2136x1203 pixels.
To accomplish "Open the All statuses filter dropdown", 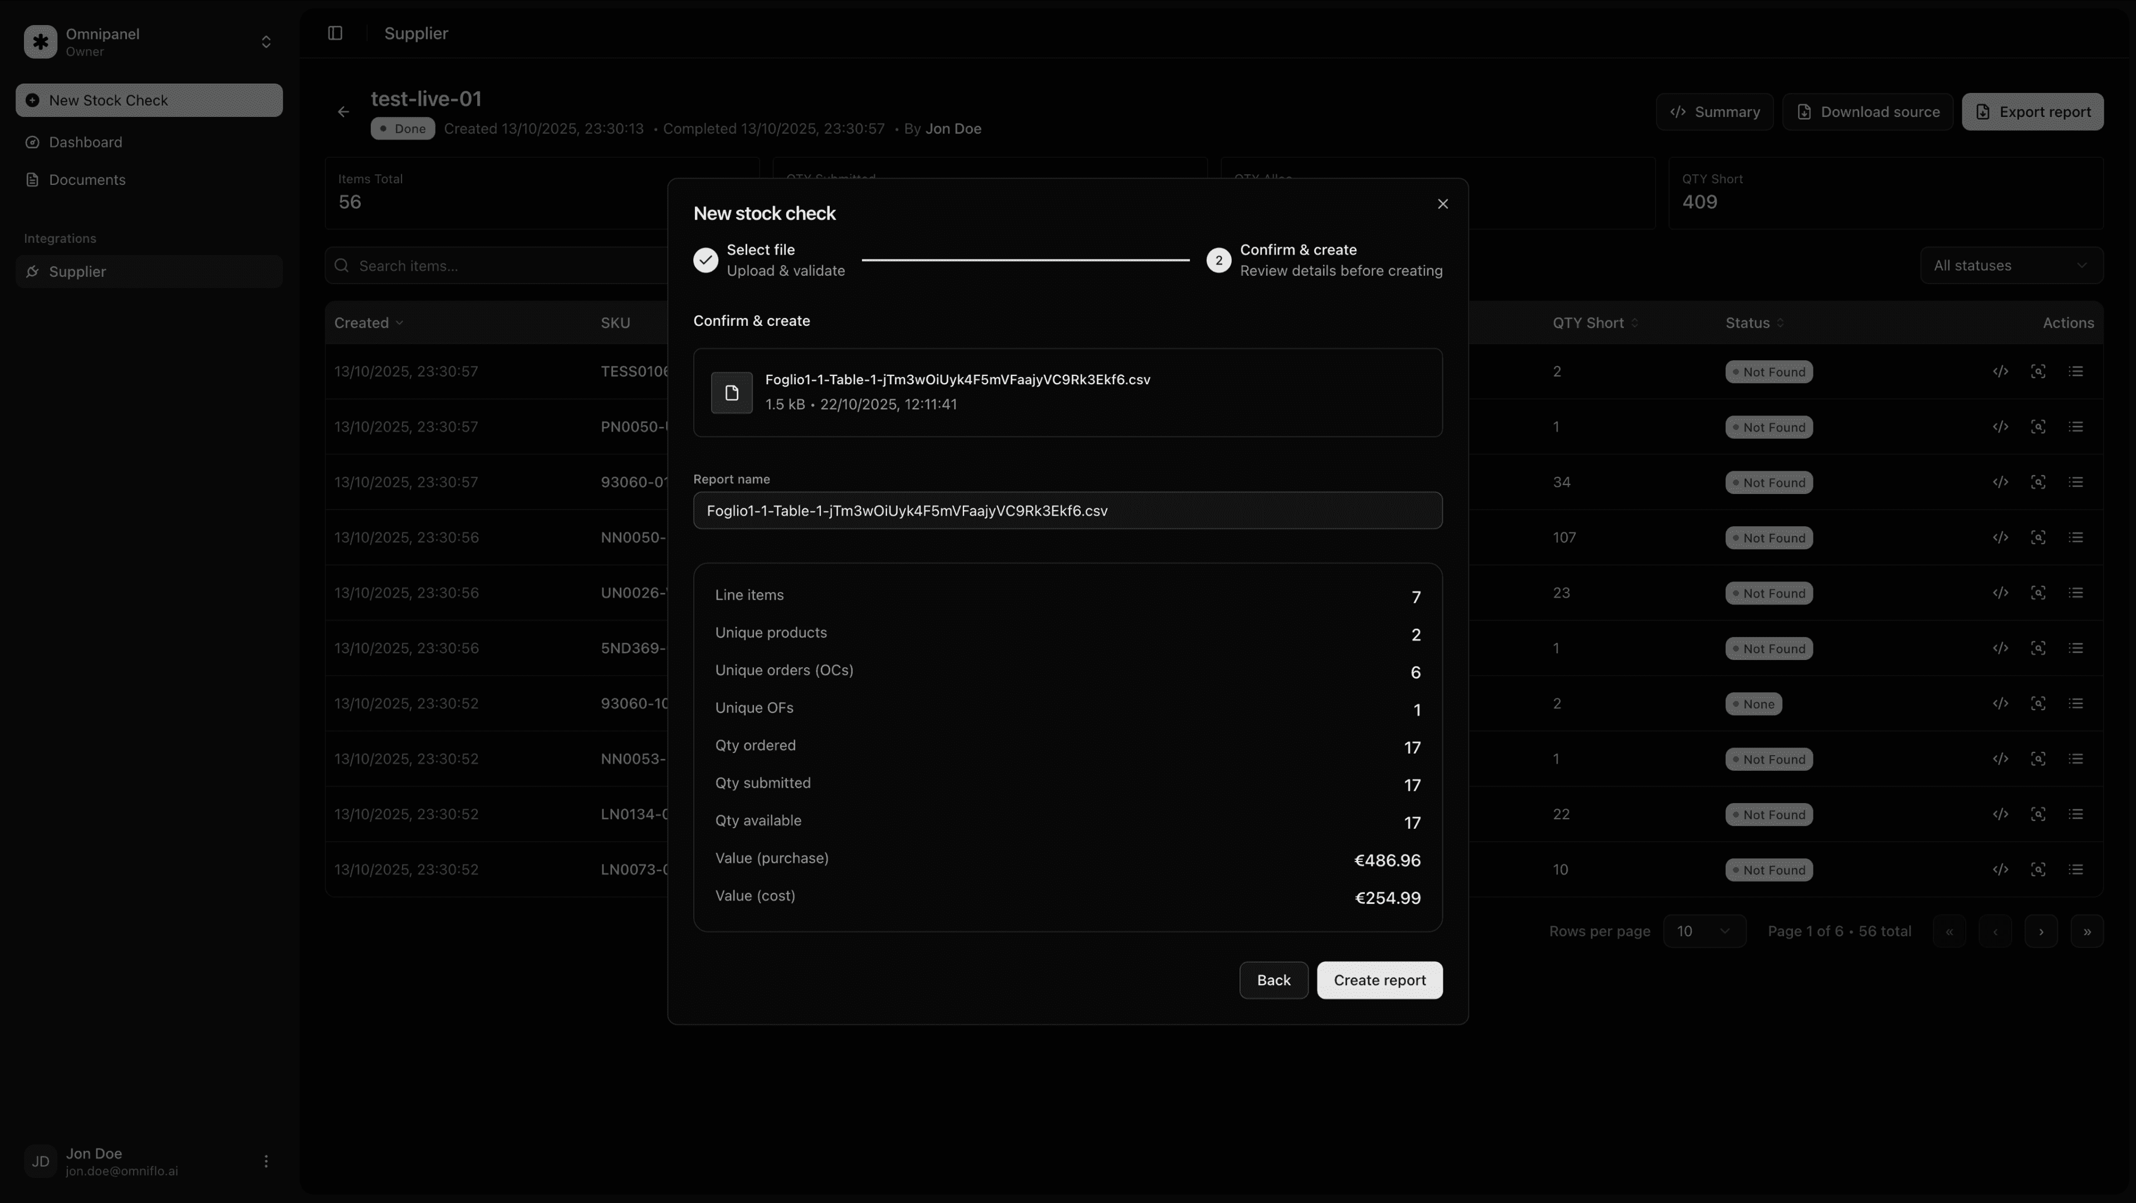I will point(2011,265).
